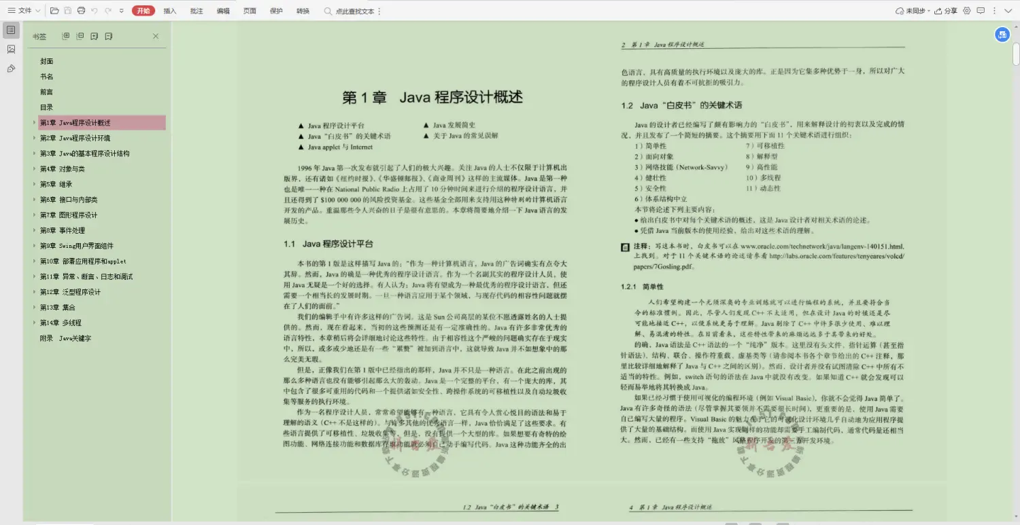Image resolution: width=1020 pixels, height=525 pixels.
Task: Open the 保护 tab
Action: pos(276,11)
